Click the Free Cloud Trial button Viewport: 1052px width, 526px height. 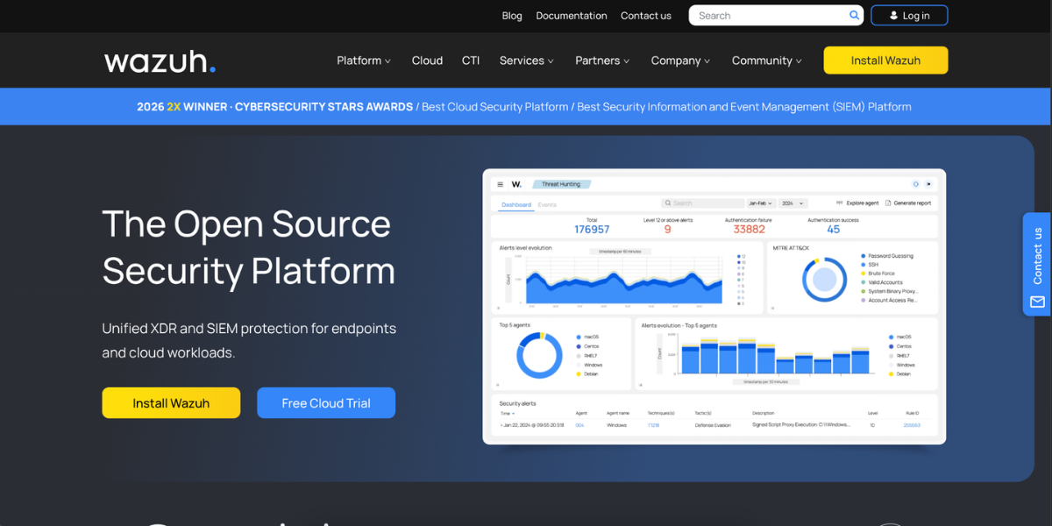point(326,403)
